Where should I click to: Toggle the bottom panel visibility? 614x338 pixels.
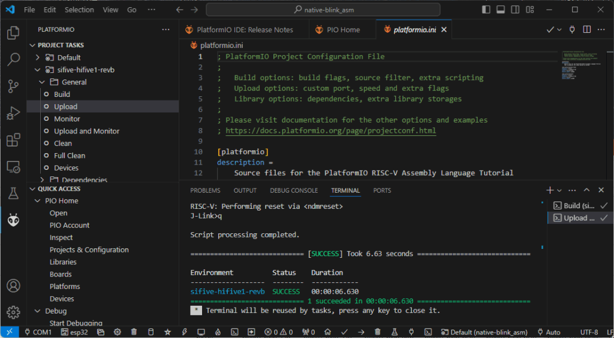501,10
